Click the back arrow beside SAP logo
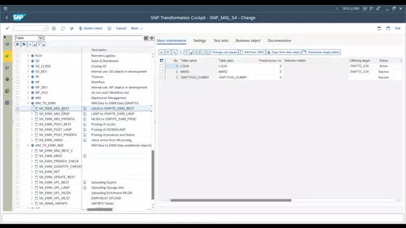This screenshot has height=228, width=406. [7, 18]
